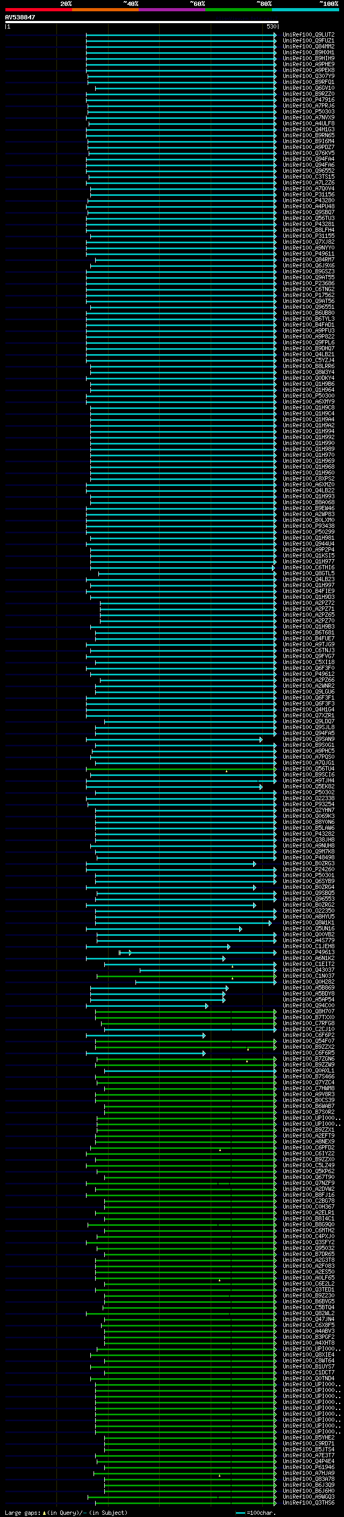Select the UniRef100_B7DR65 label
Image resolution: width=344 pixels, height=1517 pixels.
point(309,1254)
